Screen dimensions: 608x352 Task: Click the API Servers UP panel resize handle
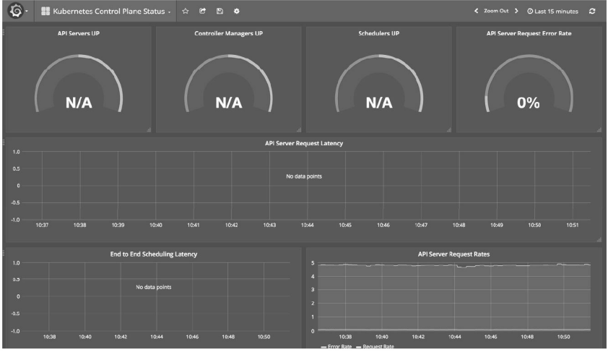(149, 130)
